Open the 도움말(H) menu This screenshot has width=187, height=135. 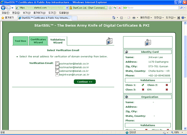tap(64, 13)
